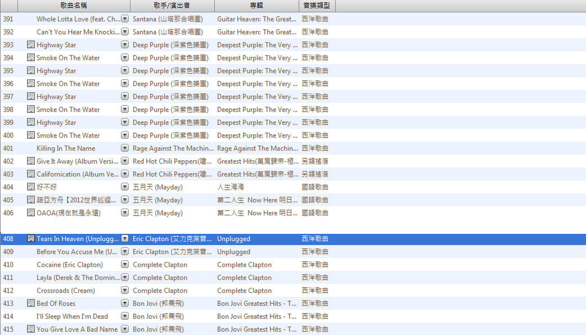Click artist Rage Against The Machin... on row 401

coord(173,148)
